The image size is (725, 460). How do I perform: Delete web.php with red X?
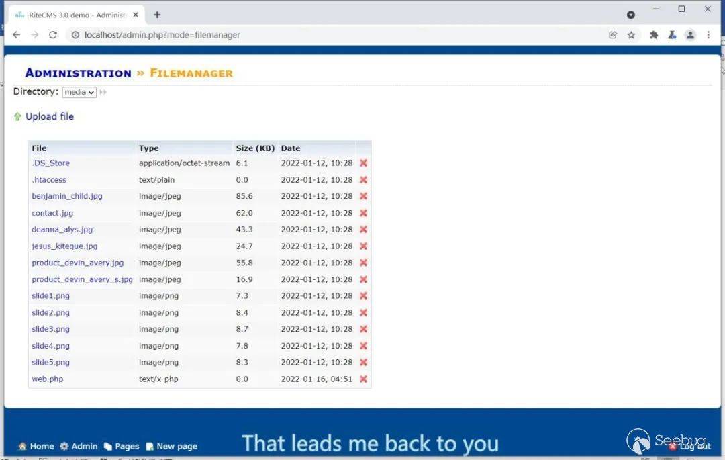[363, 379]
